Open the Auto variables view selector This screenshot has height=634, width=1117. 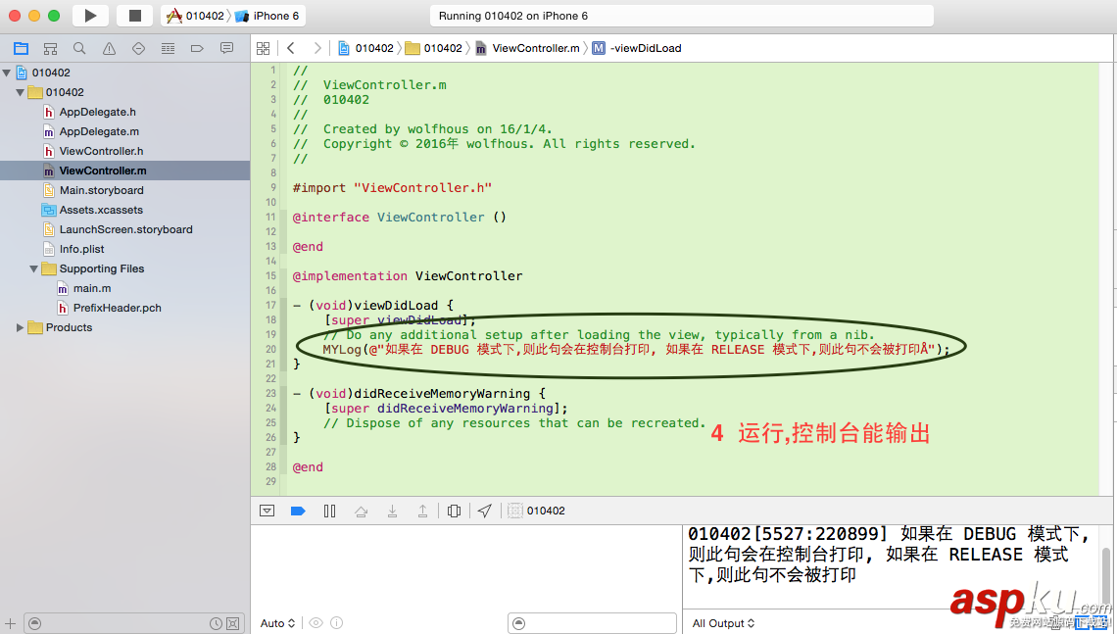[276, 622]
